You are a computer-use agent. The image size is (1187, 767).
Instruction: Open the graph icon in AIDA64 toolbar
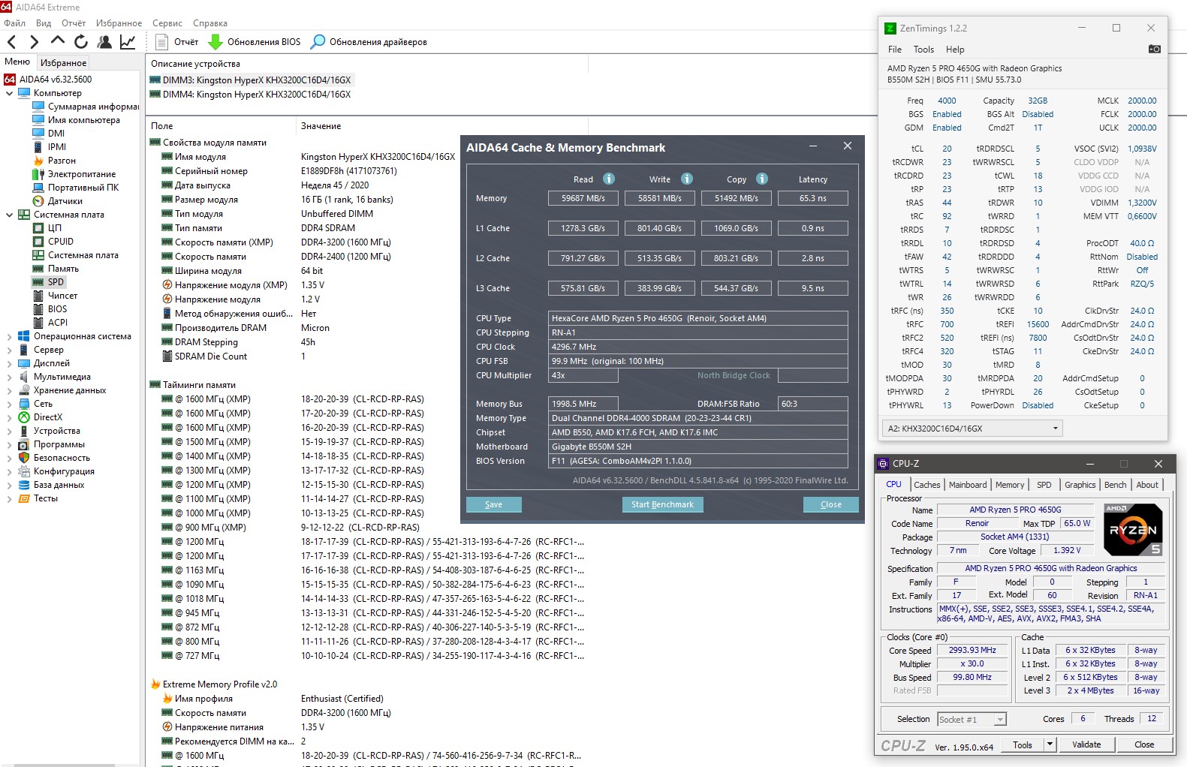click(x=128, y=42)
